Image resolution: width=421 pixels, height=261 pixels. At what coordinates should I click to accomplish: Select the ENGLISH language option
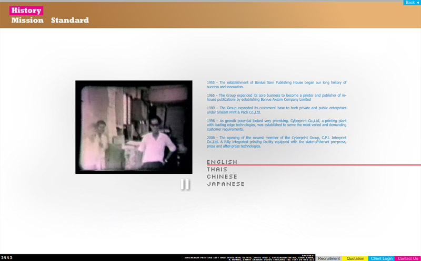click(x=222, y=162)
